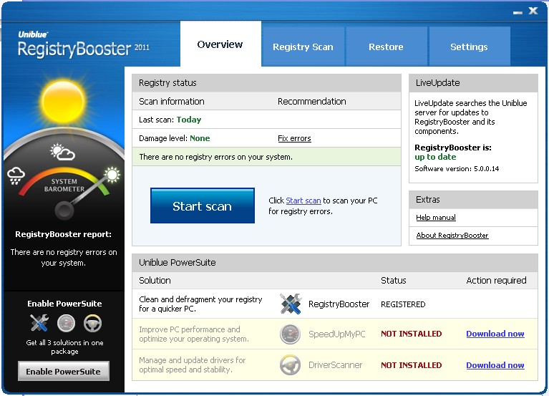
Task: Click the SpeedUpMyPC product name
Action: (337, 334)
